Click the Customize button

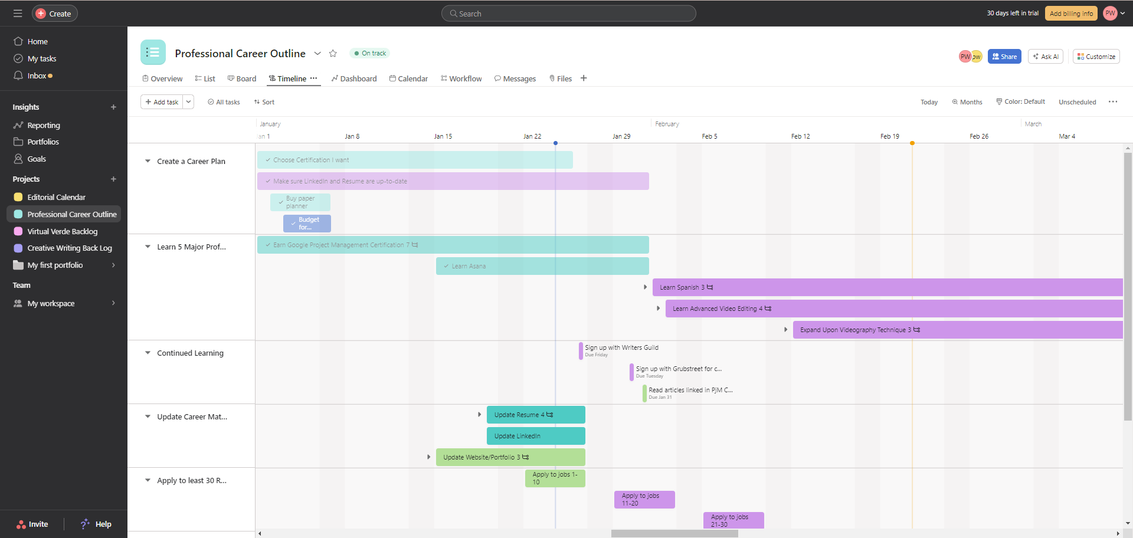coord(1096,57)
